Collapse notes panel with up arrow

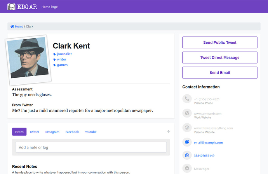tap(168, 131)
